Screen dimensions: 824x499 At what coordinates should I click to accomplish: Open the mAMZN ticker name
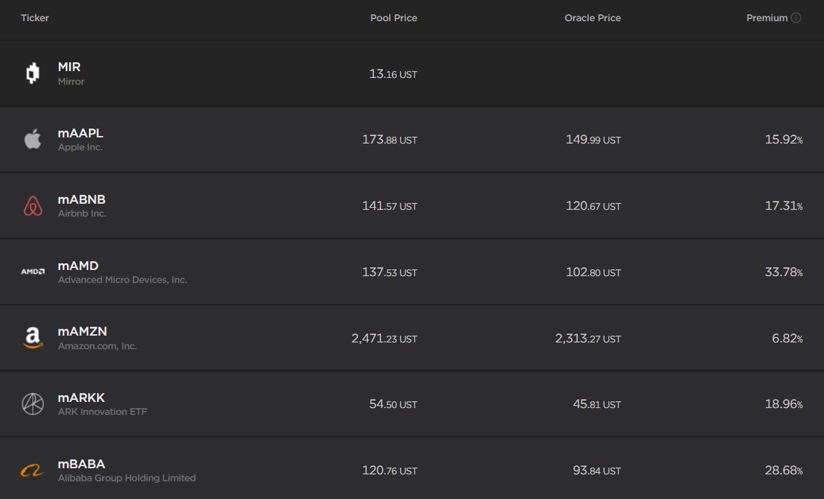82,332
